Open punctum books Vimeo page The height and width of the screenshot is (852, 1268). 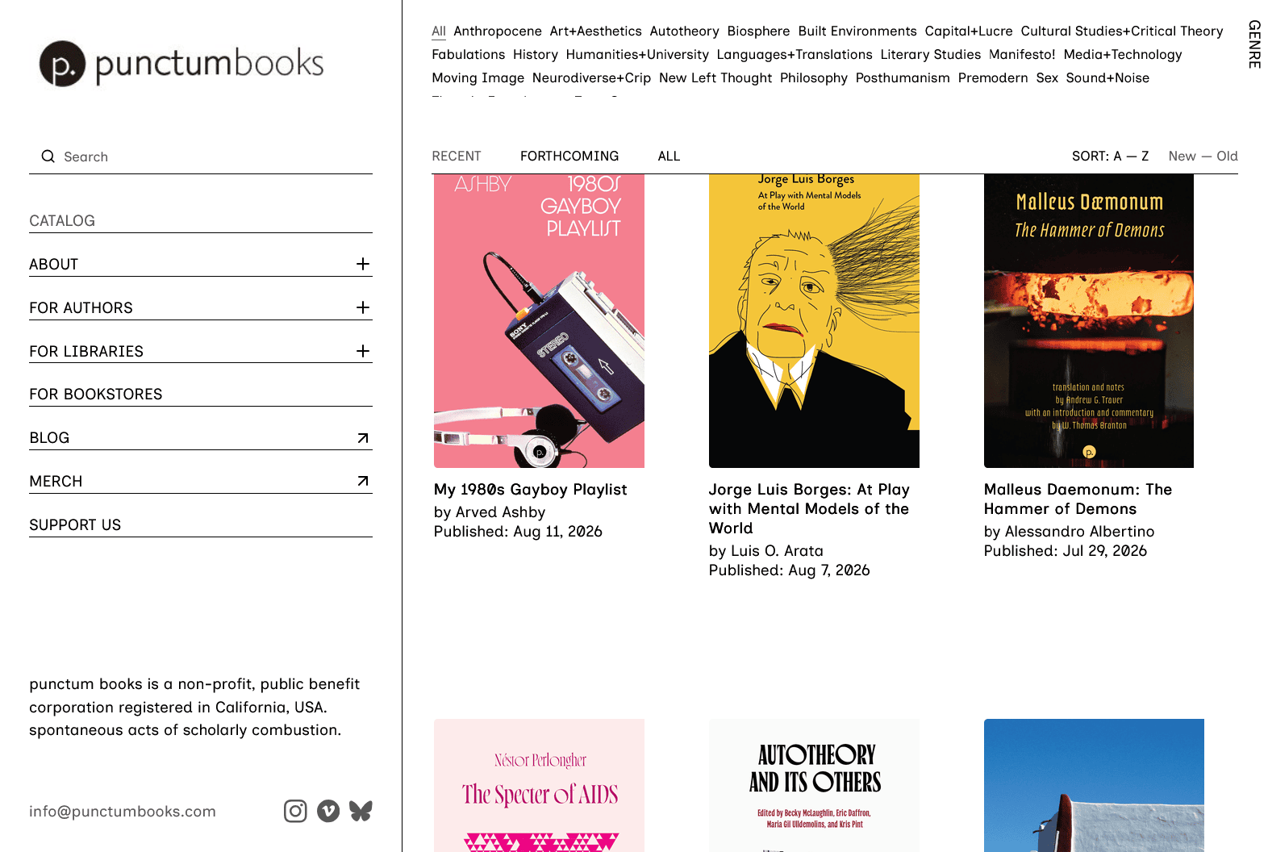[x=328, y=811]
